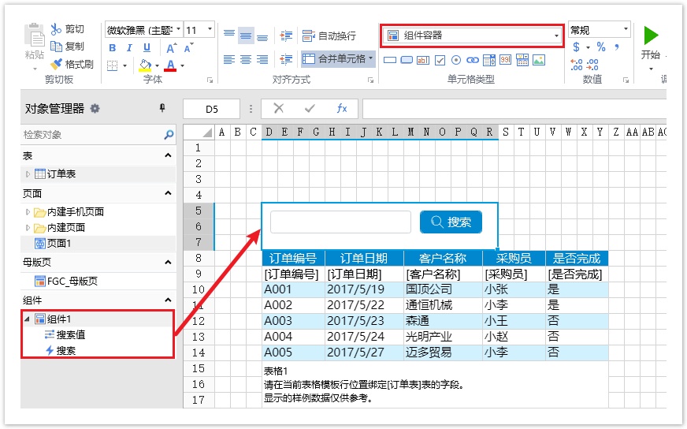Click the 剪切 (cut) scissors icon

click(56, 29)
